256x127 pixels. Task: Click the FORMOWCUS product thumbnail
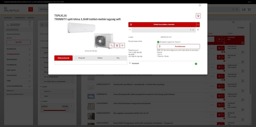91,96
